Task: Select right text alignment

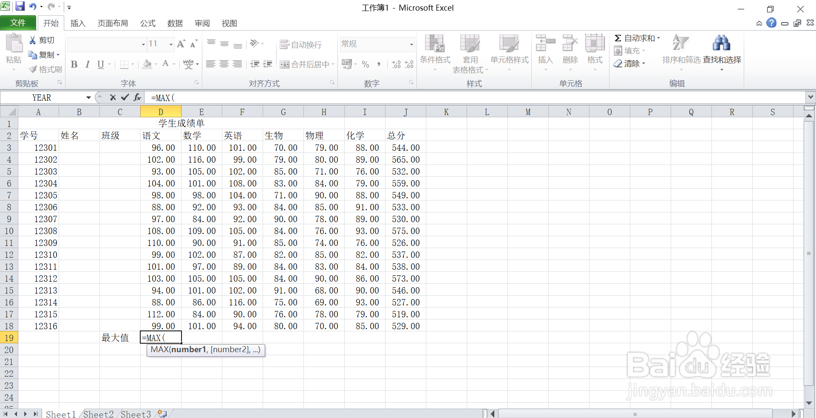Action: point(237,64)
